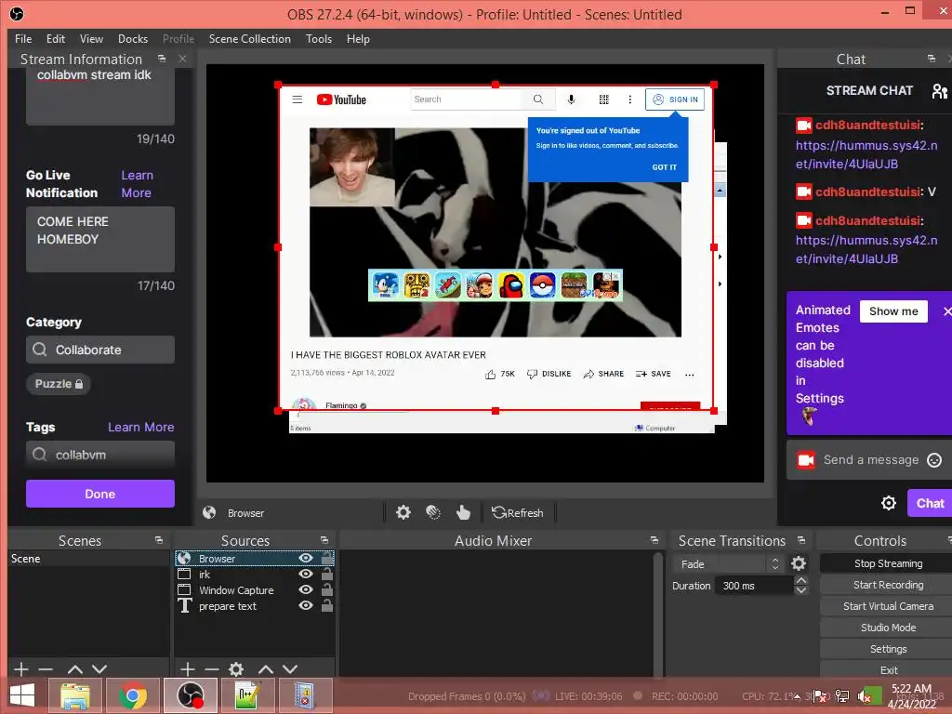Viewport: 952px width, 714px height.
Task: Open the Fade transition dropdown
Action: (x=729, y=563)
